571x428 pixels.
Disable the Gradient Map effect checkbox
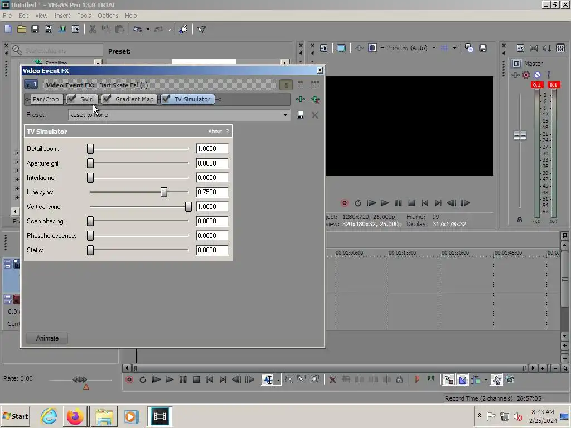(107, 99)
